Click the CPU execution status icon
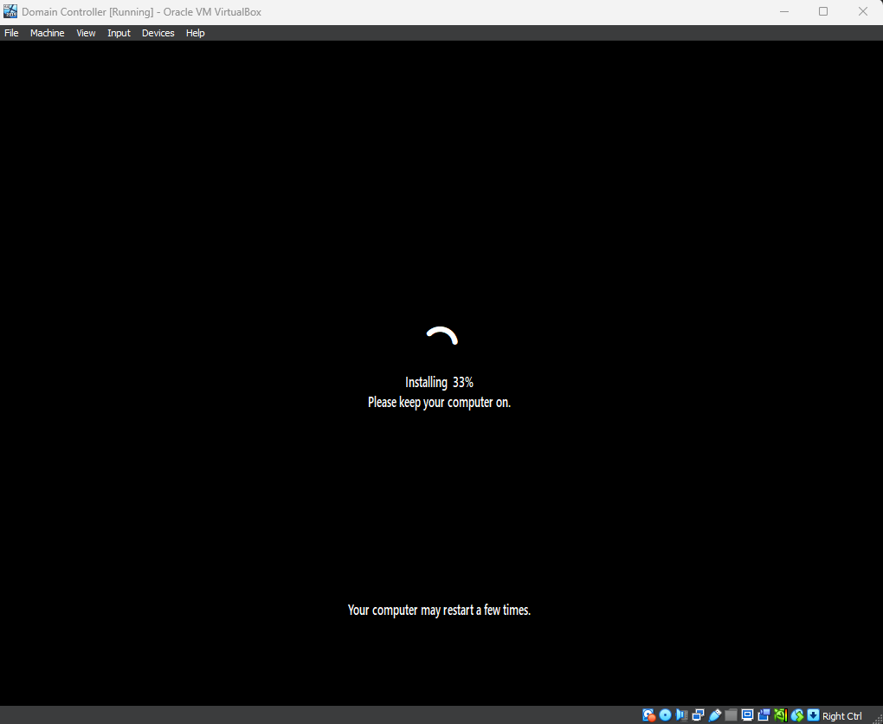Image resolution: width=883 pixels, height=724 pixels. (780, 715)
